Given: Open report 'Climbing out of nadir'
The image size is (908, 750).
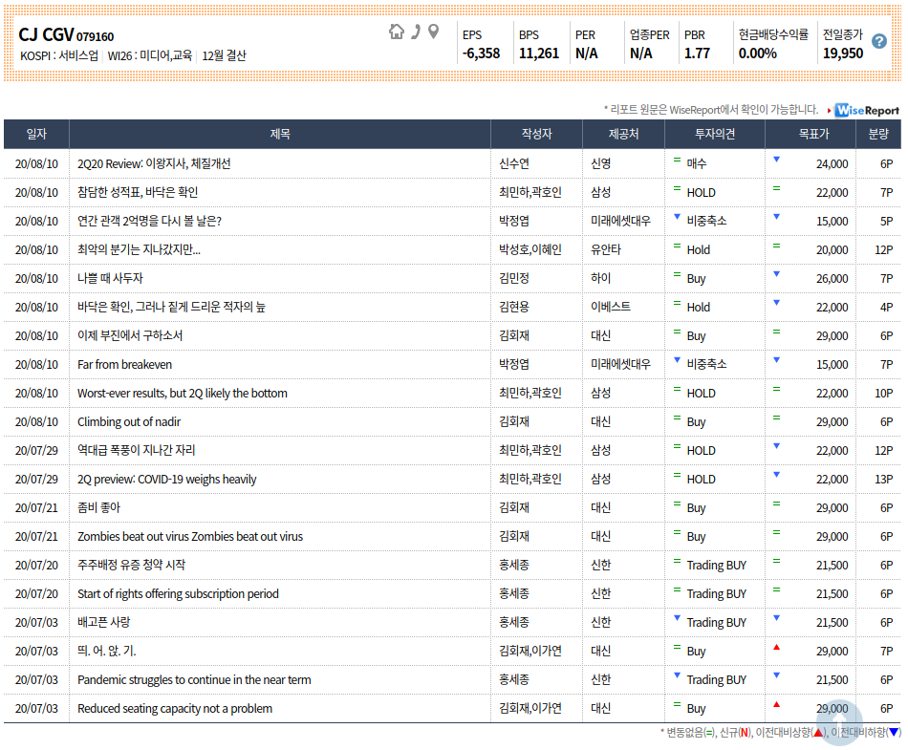Looking at the screenshot, I should 129,422.
